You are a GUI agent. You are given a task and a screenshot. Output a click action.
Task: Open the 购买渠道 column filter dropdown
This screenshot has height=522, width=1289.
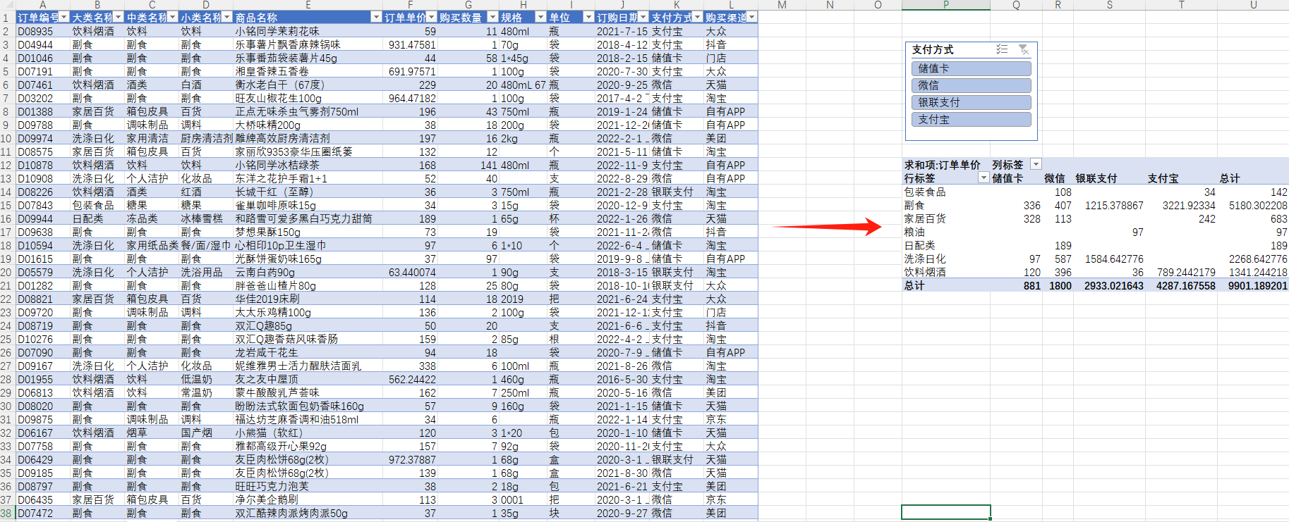click(752, 17)
